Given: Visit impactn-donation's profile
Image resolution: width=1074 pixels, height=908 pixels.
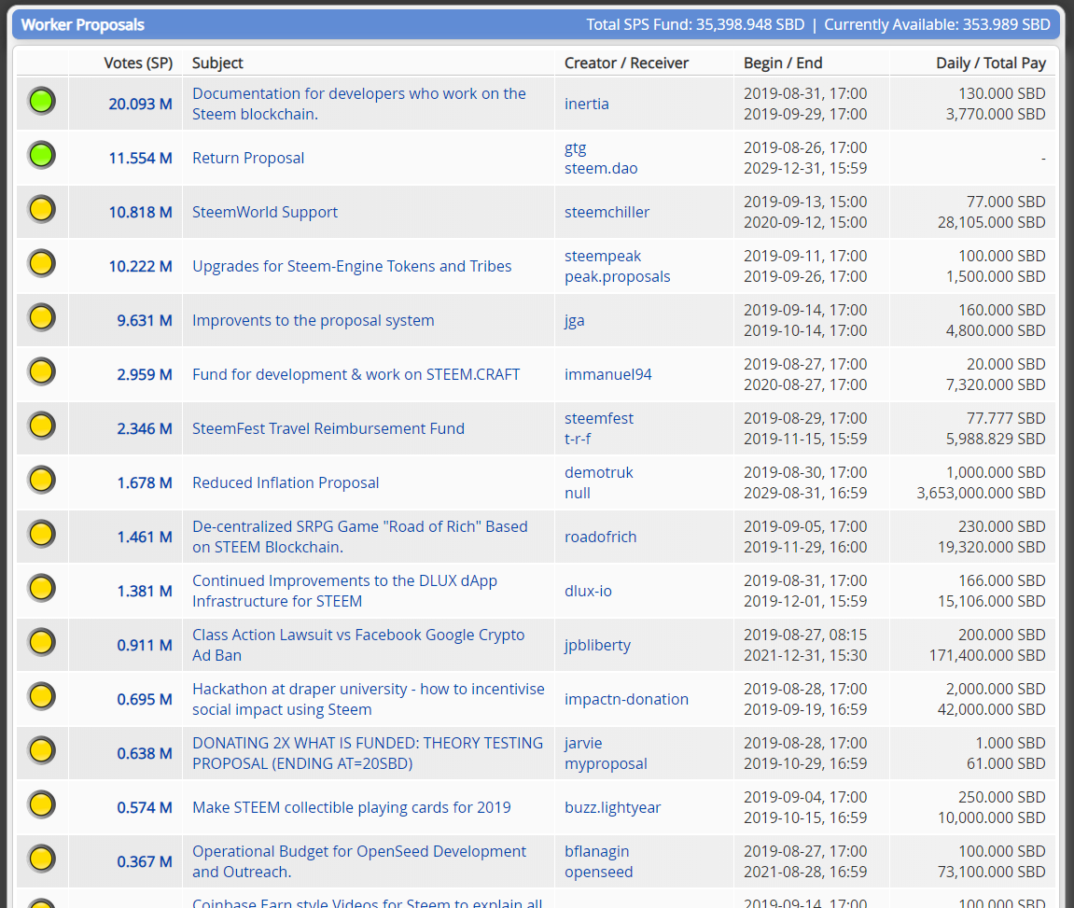Looking at the screenshot, I should coord(626,699).
